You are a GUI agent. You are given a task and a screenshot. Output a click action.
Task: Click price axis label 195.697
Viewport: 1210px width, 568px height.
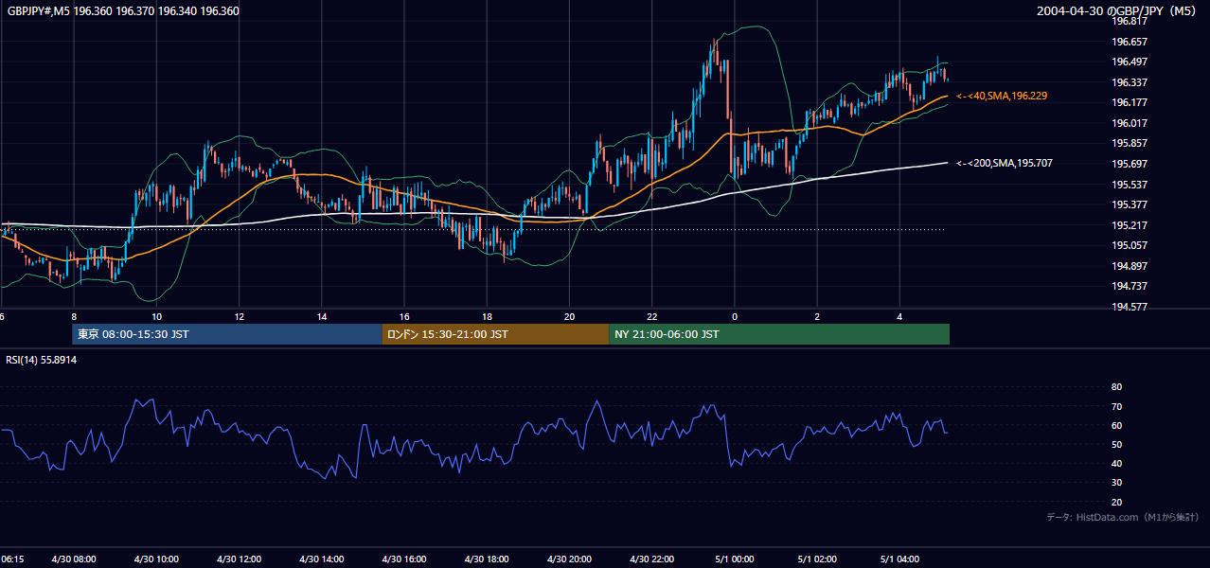pos(1130,165)
